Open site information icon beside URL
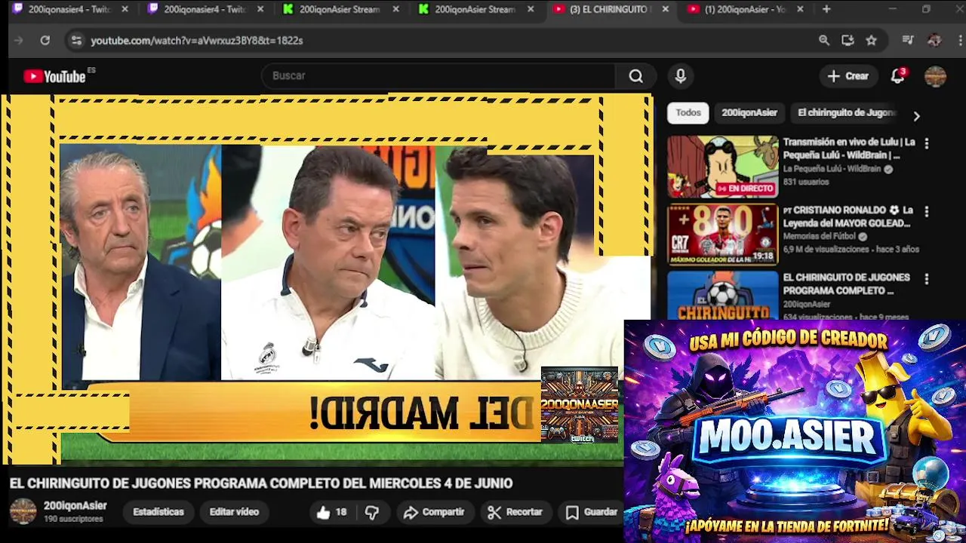 coord(76,41)
